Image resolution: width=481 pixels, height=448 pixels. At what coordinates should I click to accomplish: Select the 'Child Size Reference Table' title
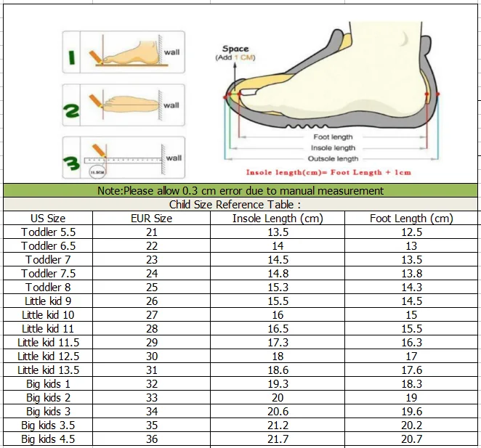click(x=235, y=205)
